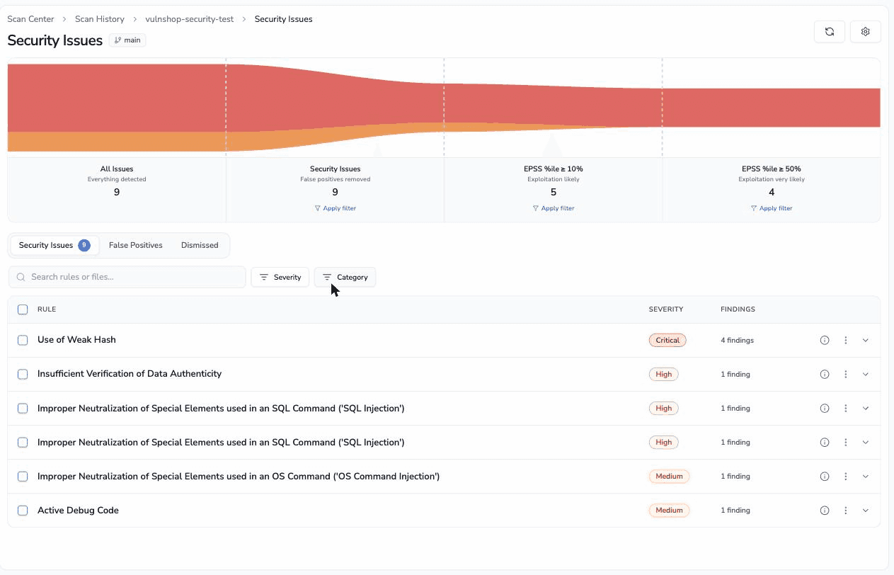Show info for Use of Weak Hash

[x=825, y=341]
